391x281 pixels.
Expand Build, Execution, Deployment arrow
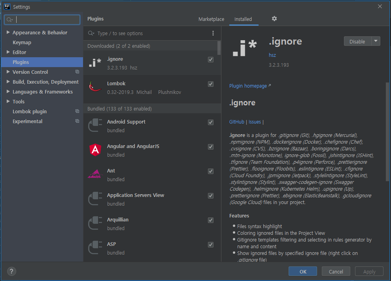8,82
